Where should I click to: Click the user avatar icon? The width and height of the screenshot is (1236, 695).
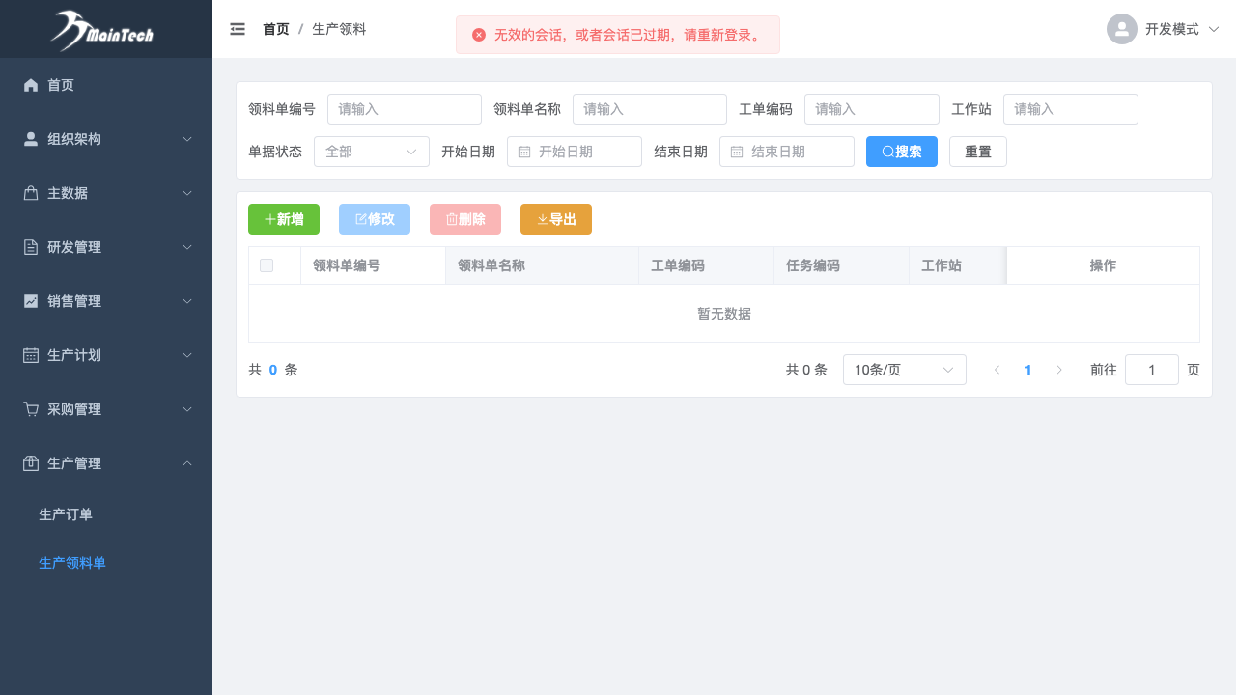click(x=1121, y=29)
